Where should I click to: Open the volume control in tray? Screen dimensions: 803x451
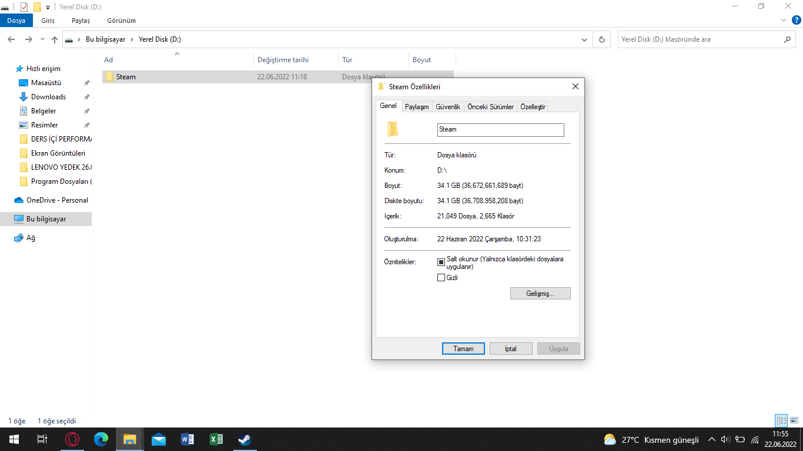(x=725, y=440)
